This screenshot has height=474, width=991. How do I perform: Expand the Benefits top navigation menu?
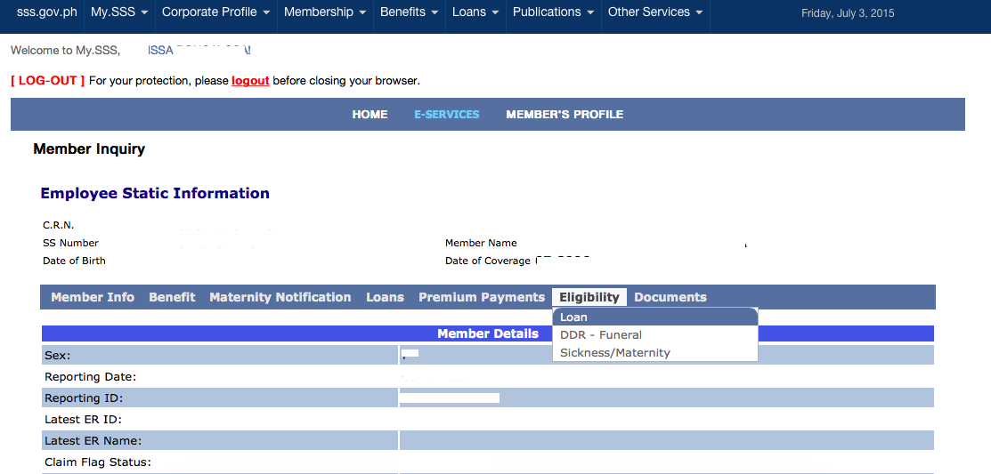[x=409, y=12]
